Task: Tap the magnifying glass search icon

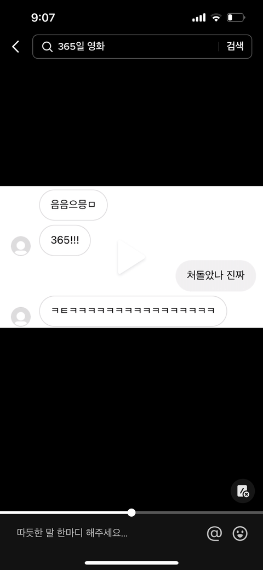Action: point(47,47)
